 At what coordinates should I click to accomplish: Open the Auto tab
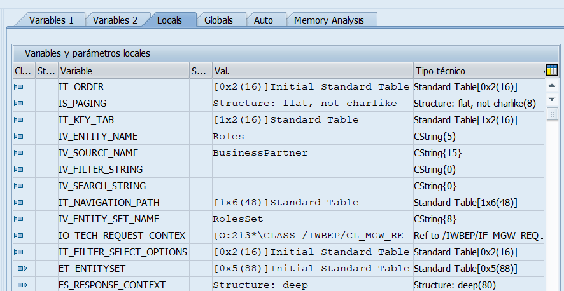[263, 20]
